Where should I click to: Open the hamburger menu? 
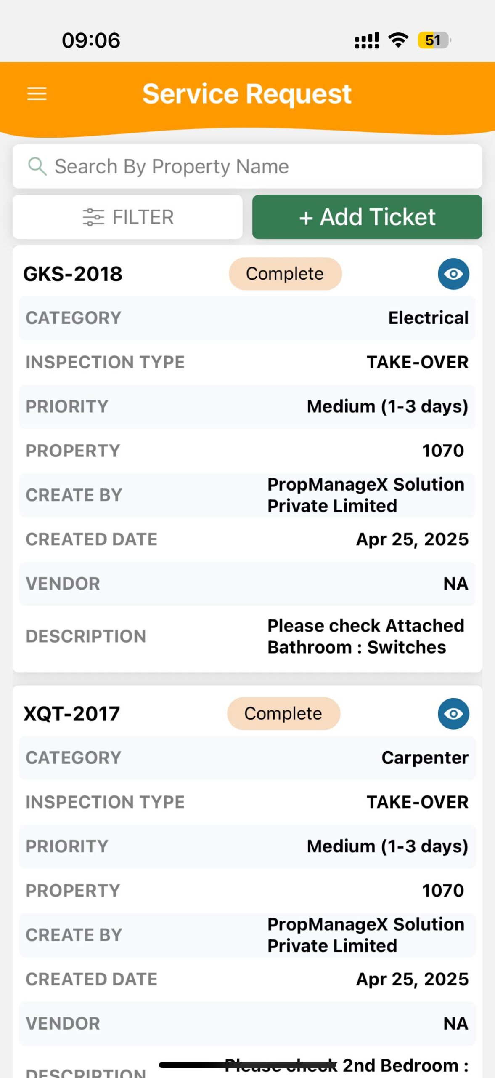[x=37, y=93]
